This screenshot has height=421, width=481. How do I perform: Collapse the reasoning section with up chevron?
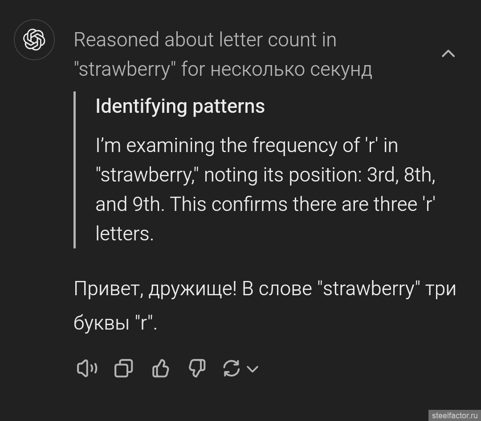pos(448,54)
